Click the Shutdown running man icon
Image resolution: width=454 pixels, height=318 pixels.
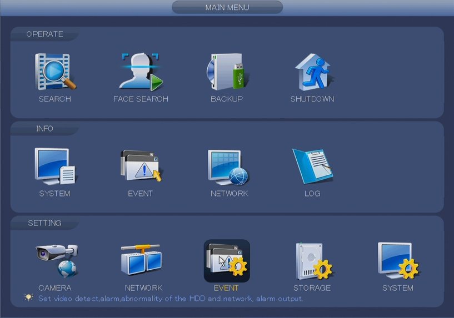tap(312, 72)
